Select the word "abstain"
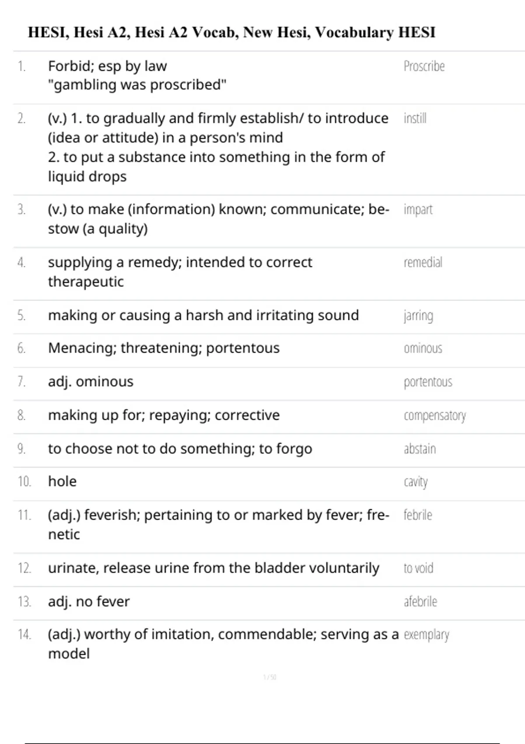The height and width of the screenshot is (744, 525). (420, 449)
